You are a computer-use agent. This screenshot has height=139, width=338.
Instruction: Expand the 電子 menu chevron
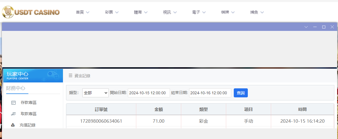click(204, 12)
